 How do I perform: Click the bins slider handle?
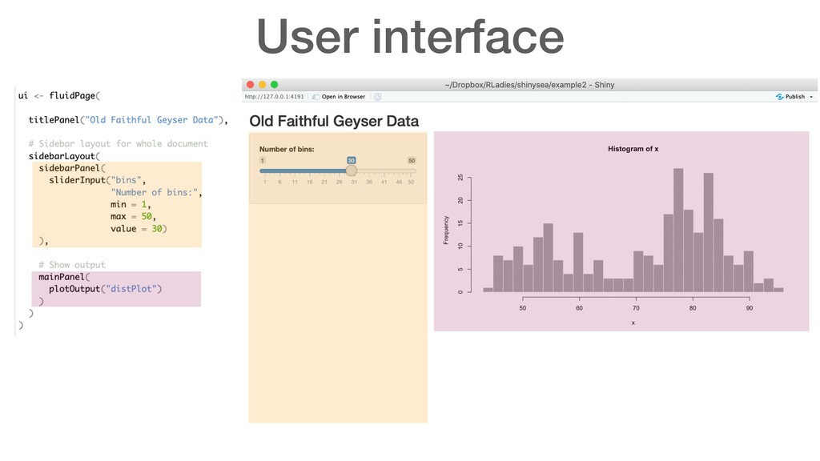pyautogui.click(x=351, y=170)
